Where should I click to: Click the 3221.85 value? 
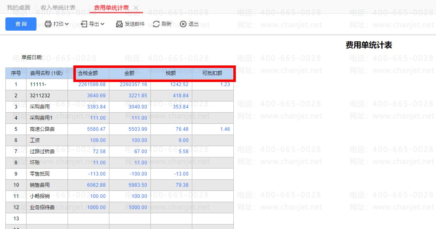(x=138, y=96)
